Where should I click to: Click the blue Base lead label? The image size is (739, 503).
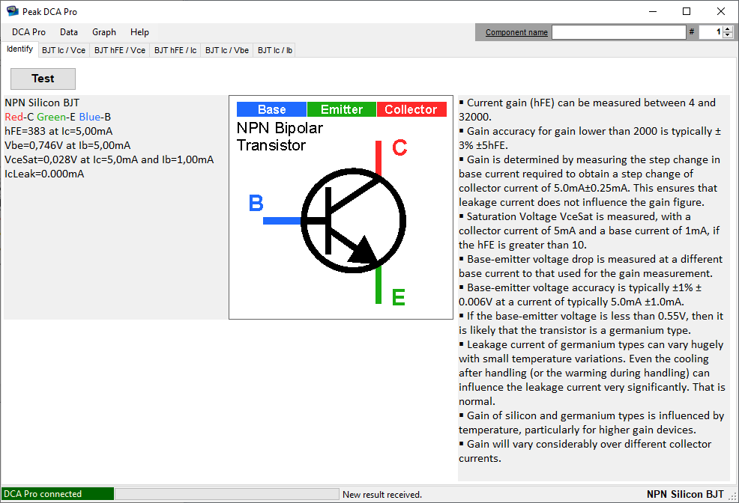[271, 109]
